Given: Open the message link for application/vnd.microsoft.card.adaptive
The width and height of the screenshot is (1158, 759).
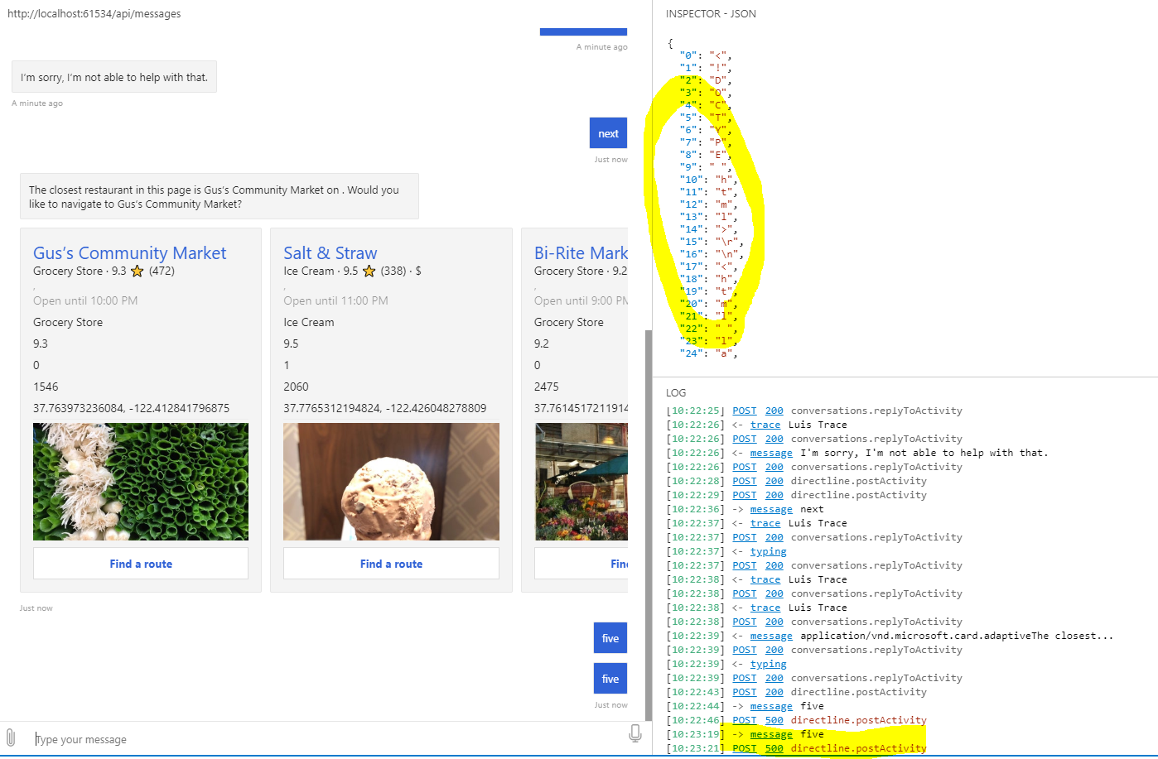Looking at the screenshot, I should click(771, 636).
